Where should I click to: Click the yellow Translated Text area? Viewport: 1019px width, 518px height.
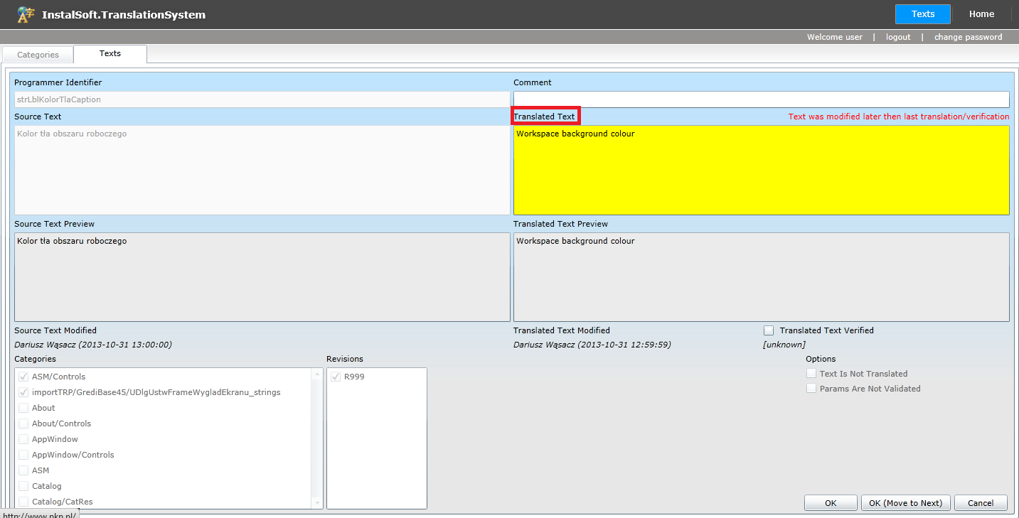click(x=761, y=171)
